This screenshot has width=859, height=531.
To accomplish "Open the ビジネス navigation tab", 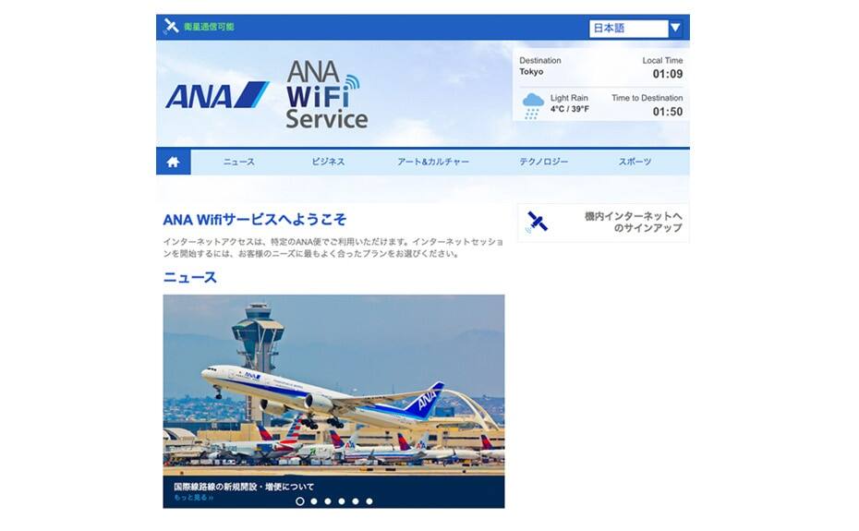I will (x=328, y=163).
